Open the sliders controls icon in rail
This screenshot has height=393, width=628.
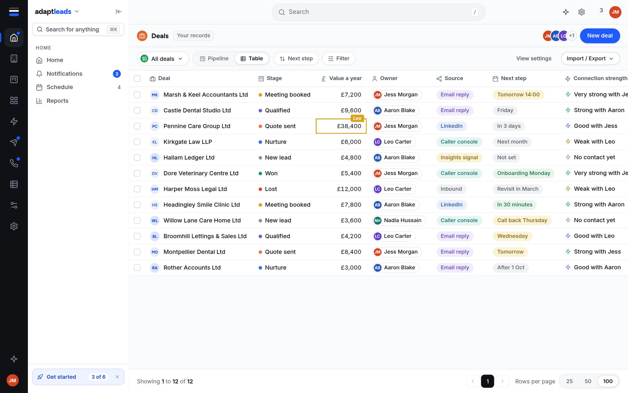pyautogui.click(x=14, y=205)
